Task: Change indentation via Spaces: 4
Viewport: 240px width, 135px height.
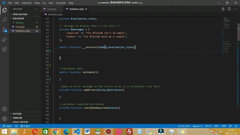Action: tap(197, 126)
